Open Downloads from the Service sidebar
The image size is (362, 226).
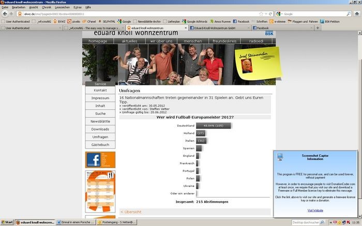point(100,129)
